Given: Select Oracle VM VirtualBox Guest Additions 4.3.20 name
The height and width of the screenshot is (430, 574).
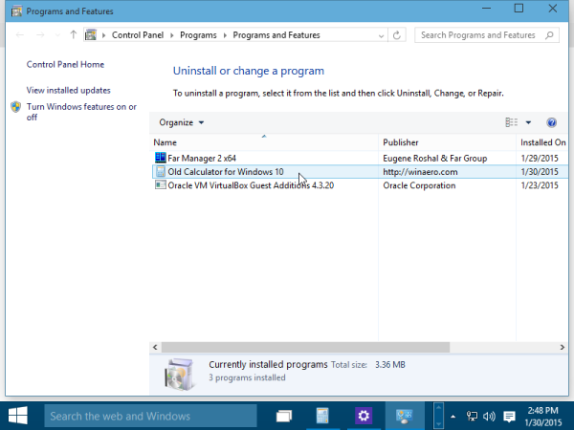Looking at the screenshot, I should coord(251,185).
